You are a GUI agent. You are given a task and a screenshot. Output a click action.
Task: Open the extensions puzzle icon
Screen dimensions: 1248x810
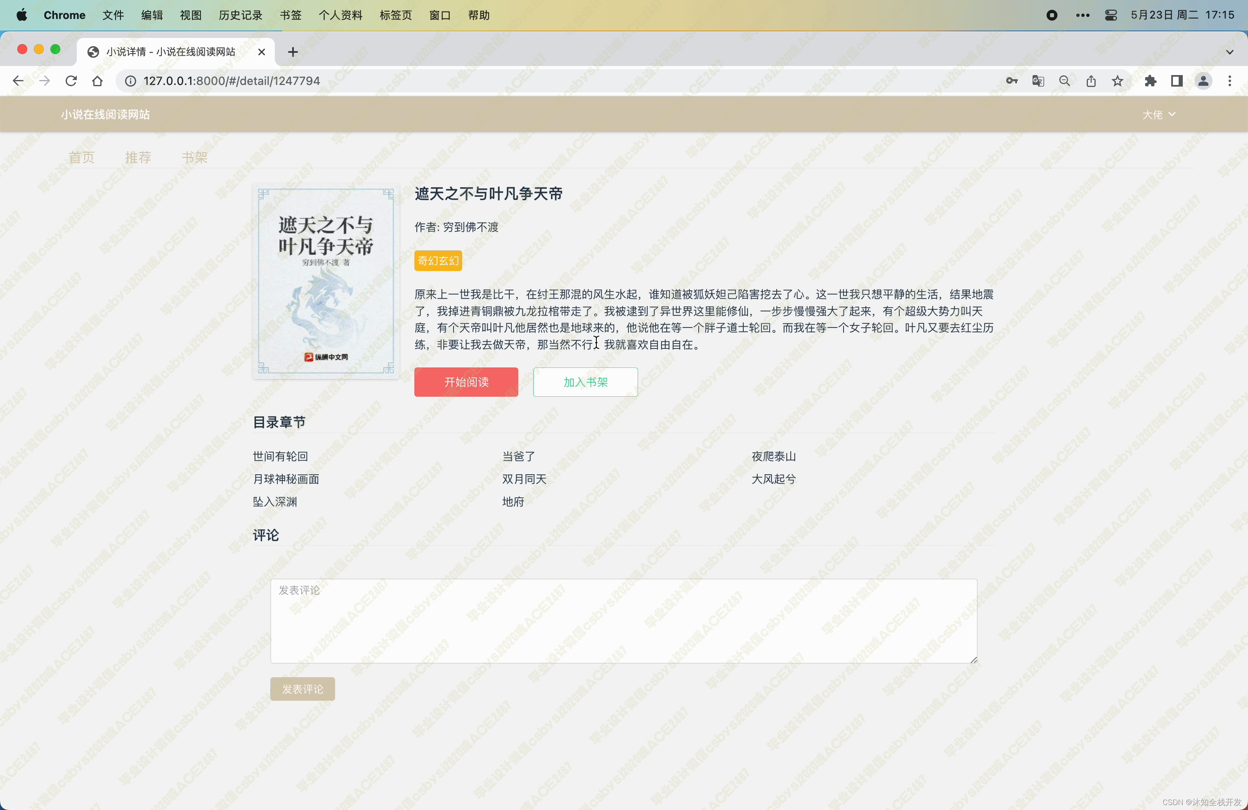(1151, 81)
